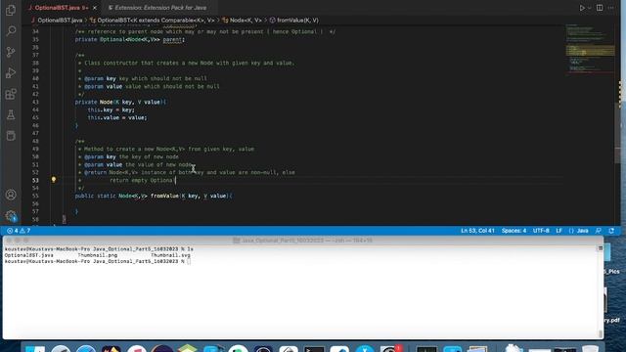Open the Search view in the activity bar

(x=11, y=30)
